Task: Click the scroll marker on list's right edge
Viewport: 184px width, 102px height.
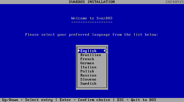Action: [x=107, y=51]
